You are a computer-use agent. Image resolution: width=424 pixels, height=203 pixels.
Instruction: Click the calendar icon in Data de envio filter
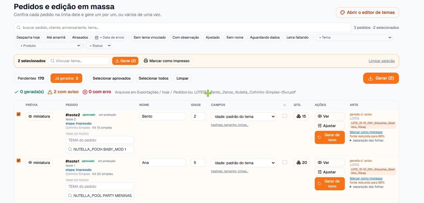click(x=97, y=38)
